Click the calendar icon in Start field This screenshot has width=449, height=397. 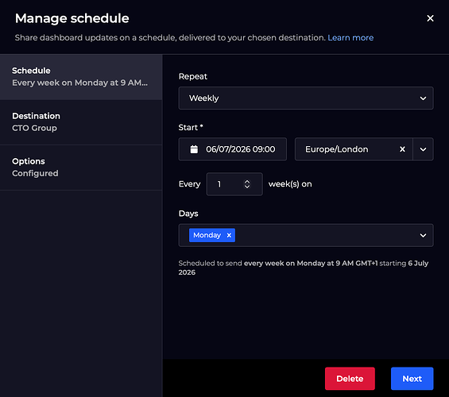click(x=194, y=149)
